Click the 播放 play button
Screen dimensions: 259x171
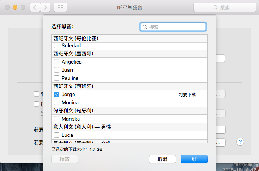tap(65, 159)
